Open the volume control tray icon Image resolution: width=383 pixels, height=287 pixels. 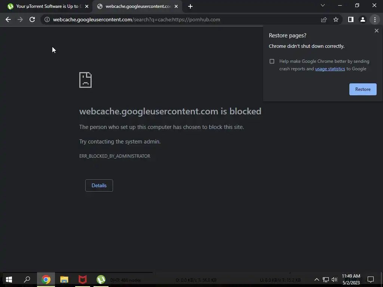click(x=334, y=280)
